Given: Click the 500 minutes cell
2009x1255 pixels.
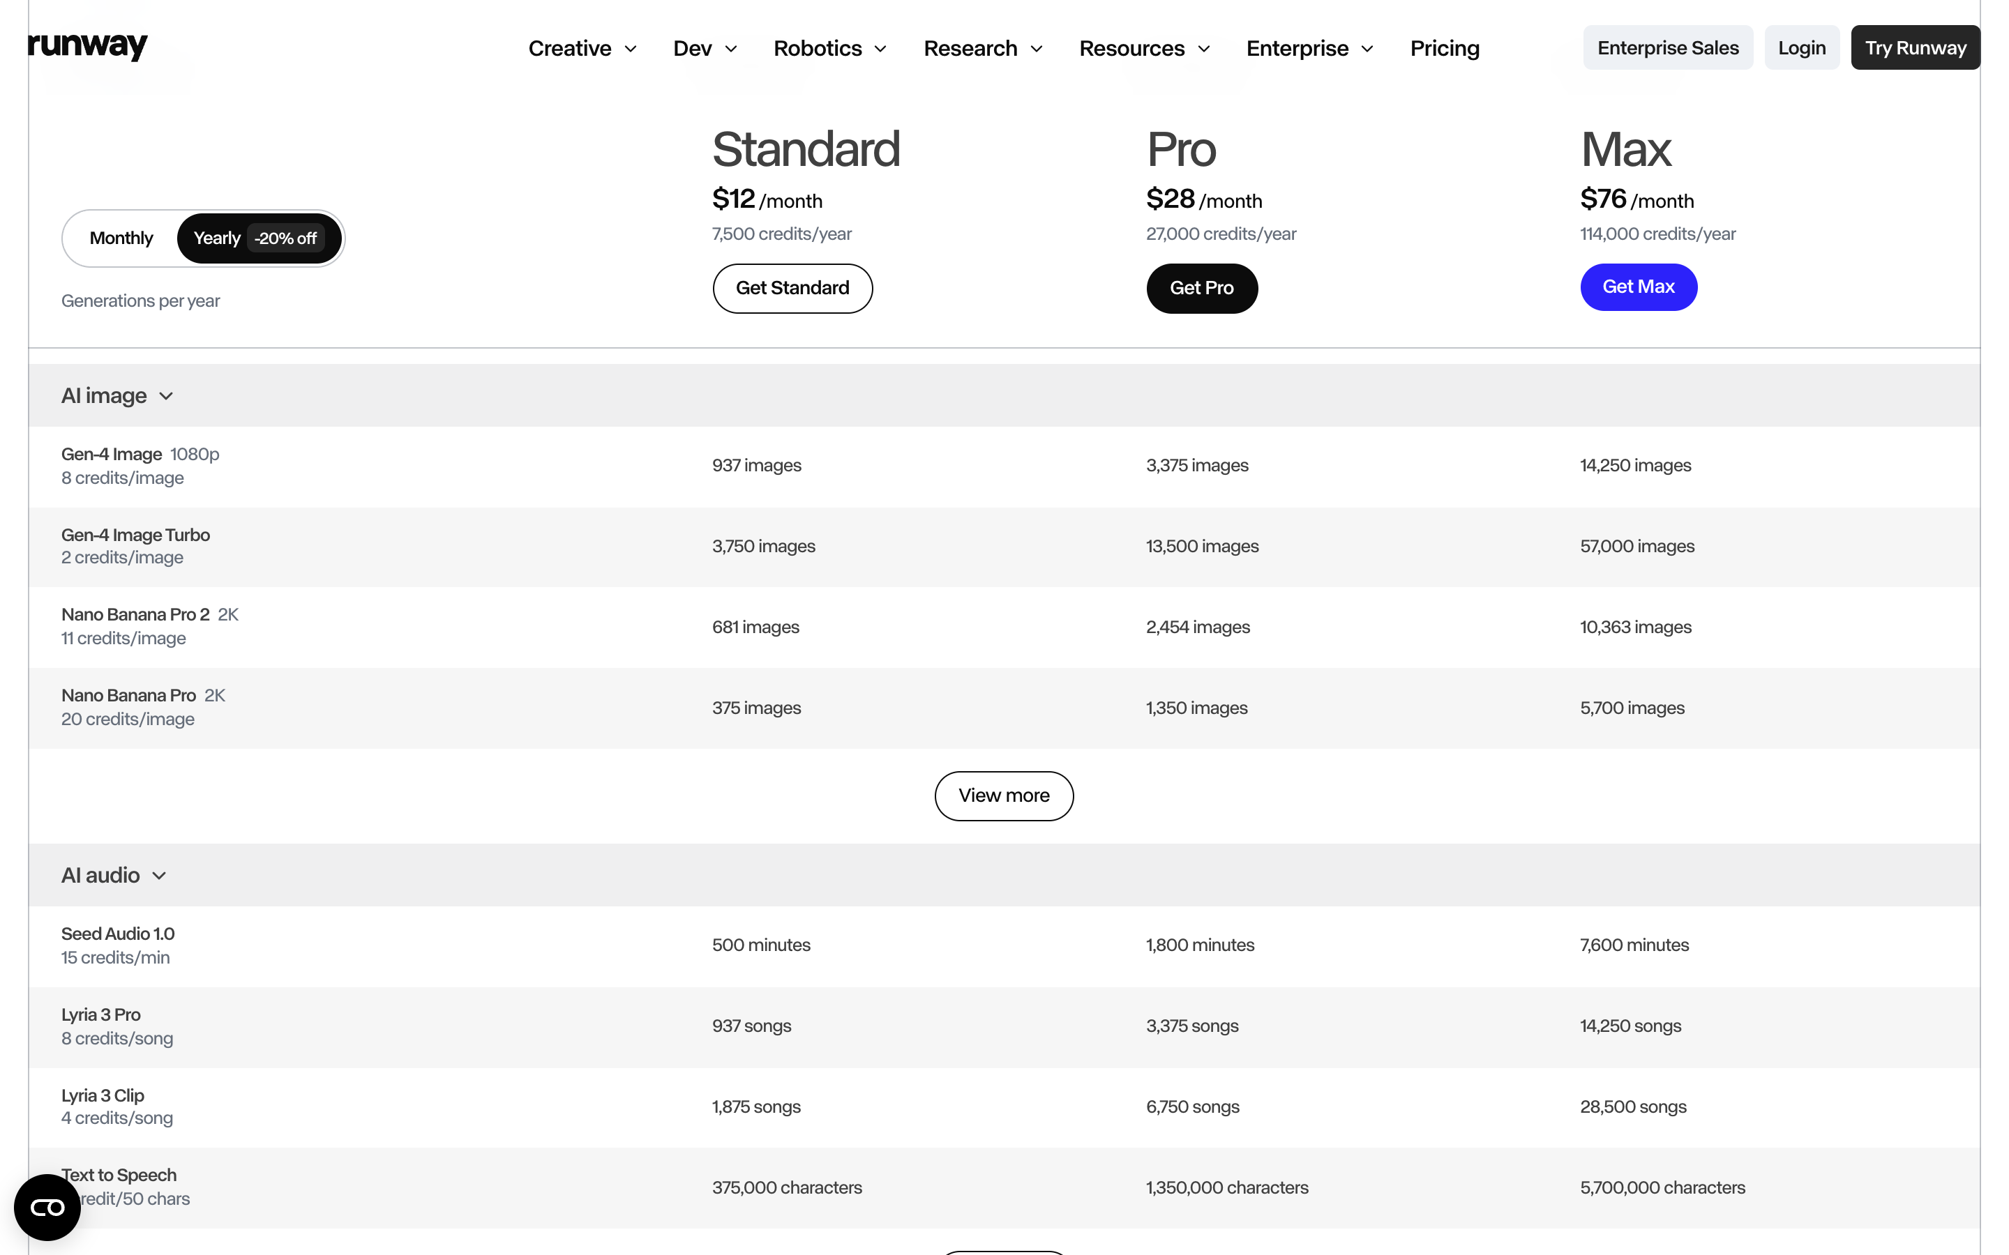Looking at the screenshot, I should tap(761, 945).
